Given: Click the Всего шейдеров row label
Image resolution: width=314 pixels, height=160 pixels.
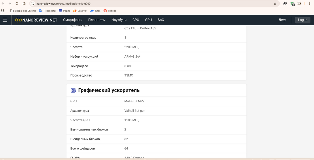Looking at the screenshot, I should pyautogui.click(x=83, y=149).
